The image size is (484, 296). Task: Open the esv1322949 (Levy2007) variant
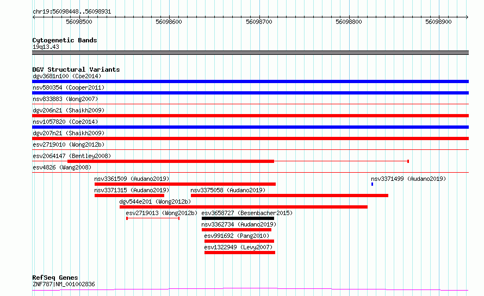tap(238, 247)
